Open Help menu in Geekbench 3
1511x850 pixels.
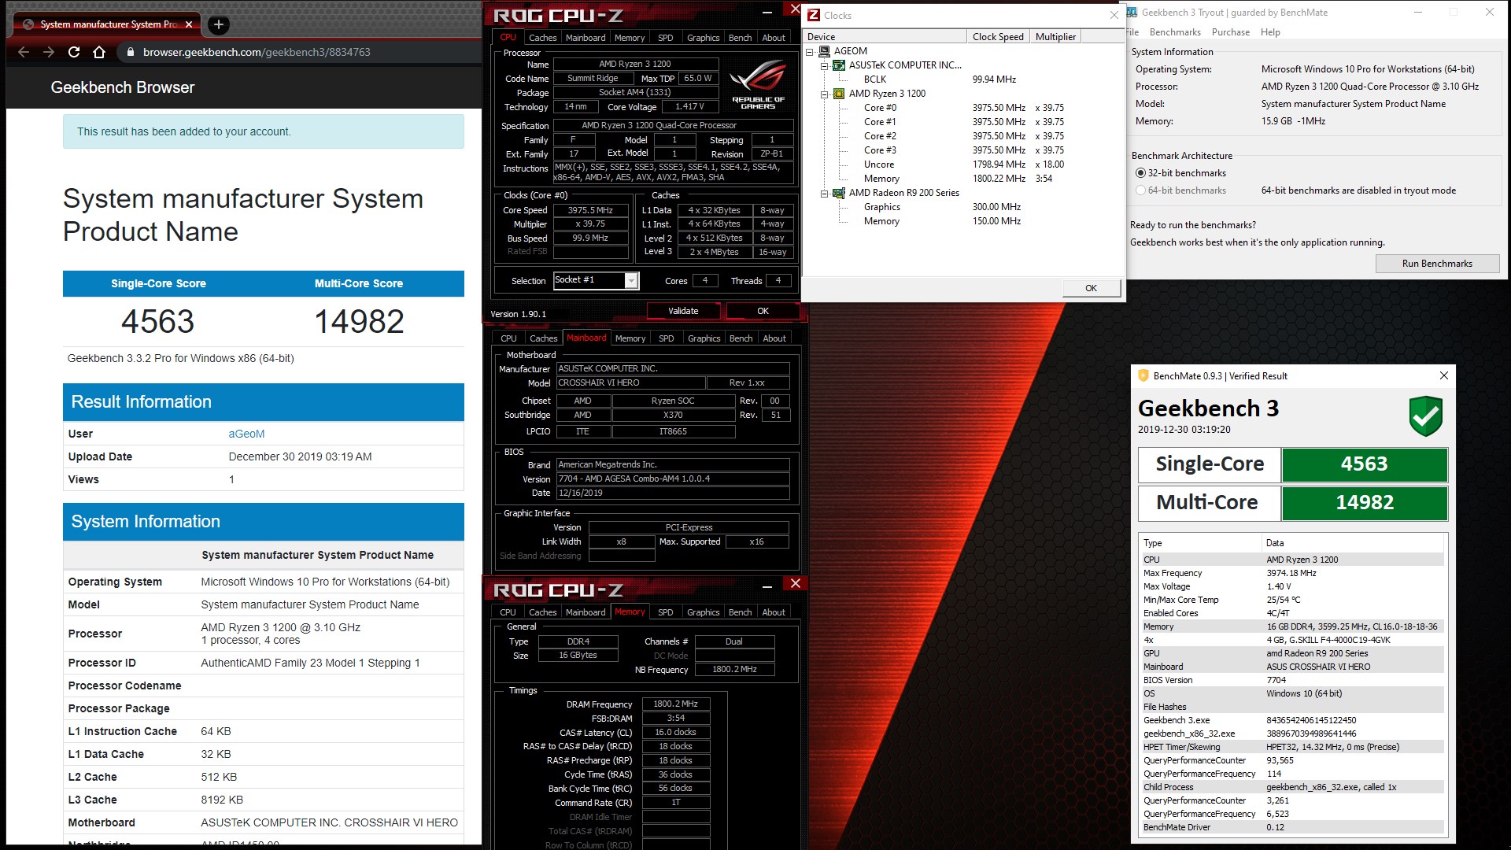pyautogui.click(x=1270, y=32)
